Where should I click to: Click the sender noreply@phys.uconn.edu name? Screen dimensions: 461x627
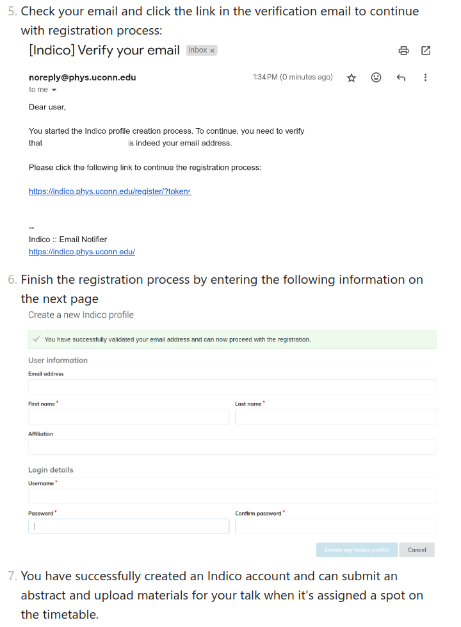click(83, 77)
